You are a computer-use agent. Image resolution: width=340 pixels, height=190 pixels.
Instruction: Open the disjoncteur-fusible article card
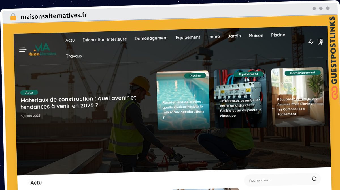pos(240,108)
